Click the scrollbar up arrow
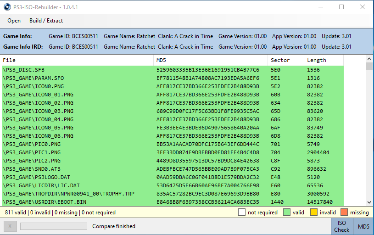 [x=369, y=59]
